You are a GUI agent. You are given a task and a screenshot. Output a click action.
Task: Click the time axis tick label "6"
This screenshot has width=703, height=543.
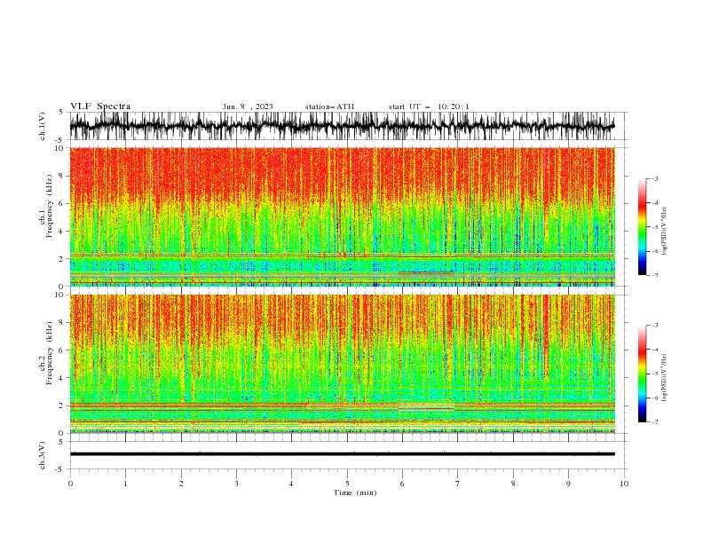(x=402, y=484)
